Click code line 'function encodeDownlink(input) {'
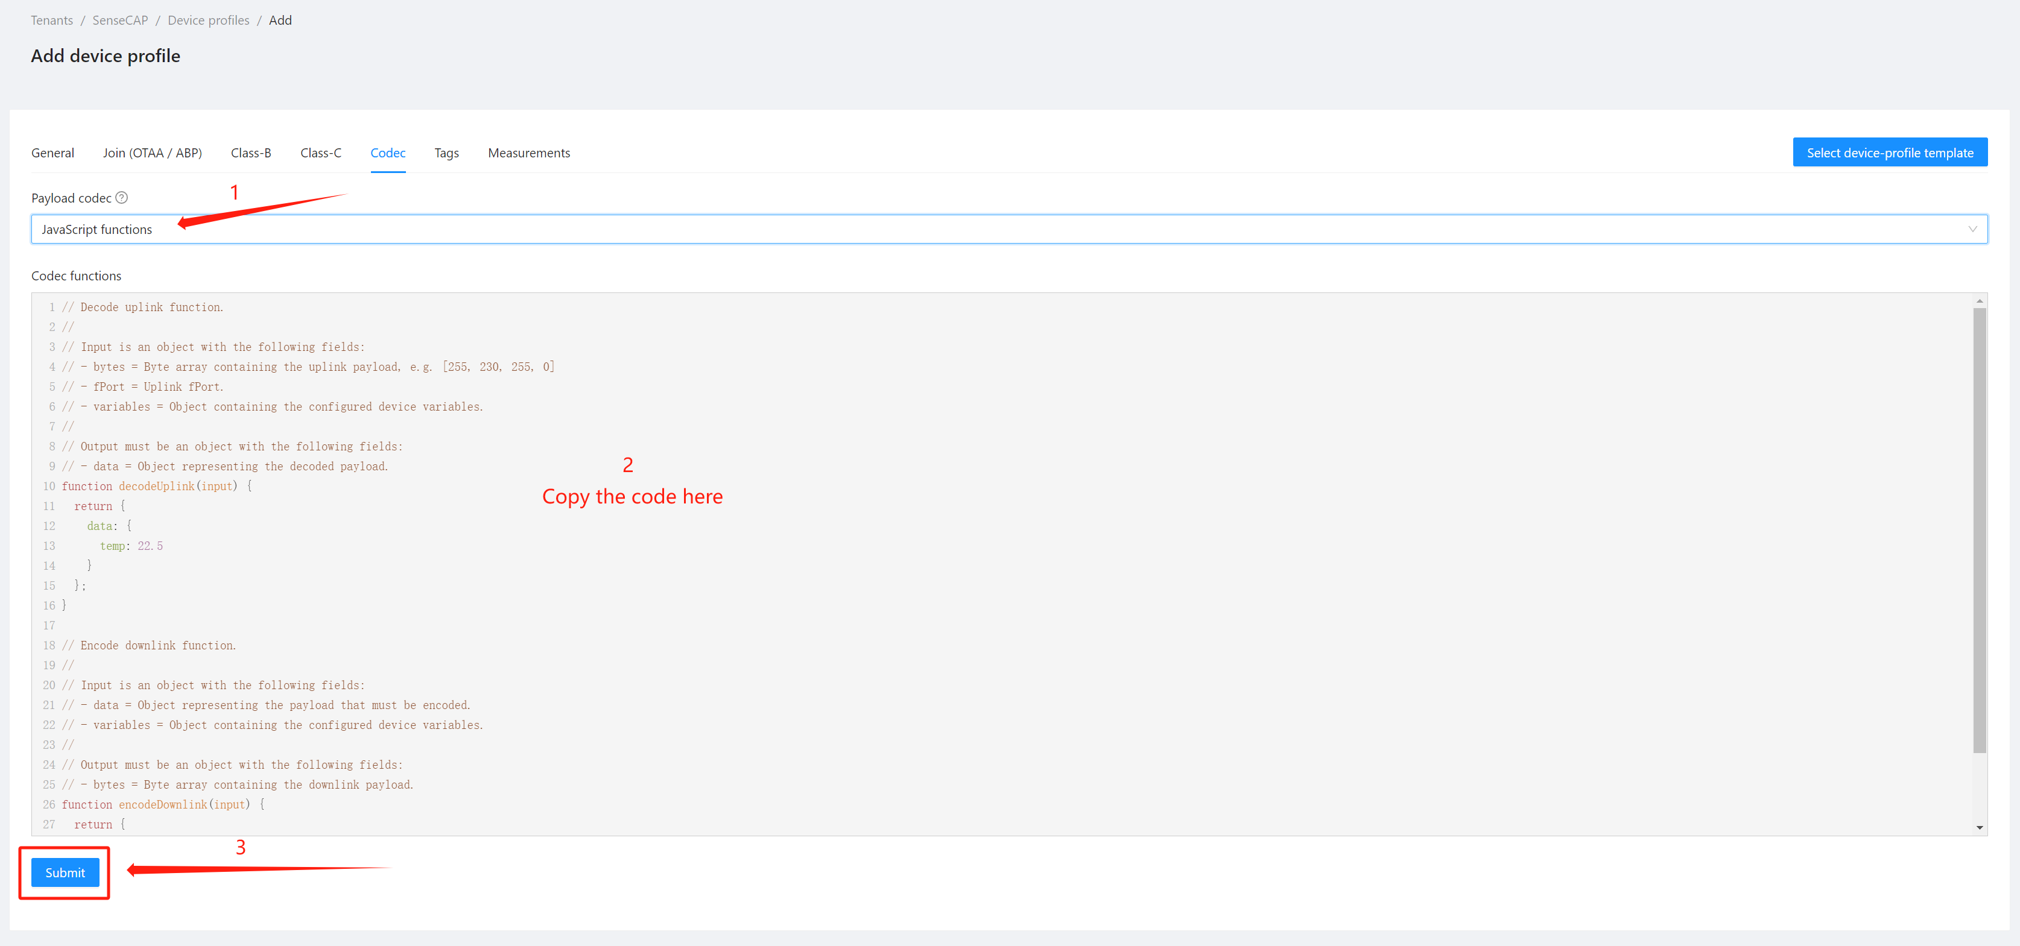The image size is (2020, 946). 163,804
